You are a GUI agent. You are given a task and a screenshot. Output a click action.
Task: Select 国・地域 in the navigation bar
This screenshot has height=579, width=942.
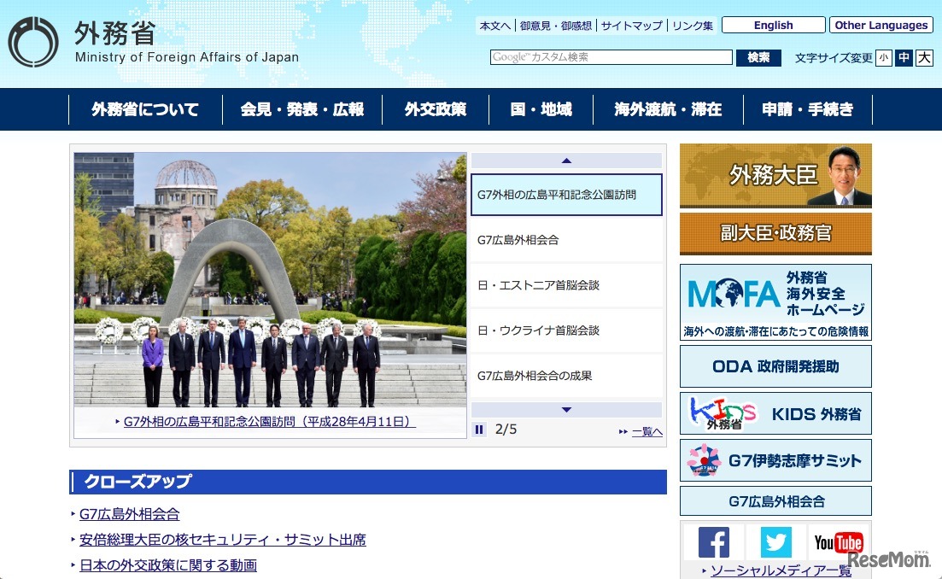541,109
